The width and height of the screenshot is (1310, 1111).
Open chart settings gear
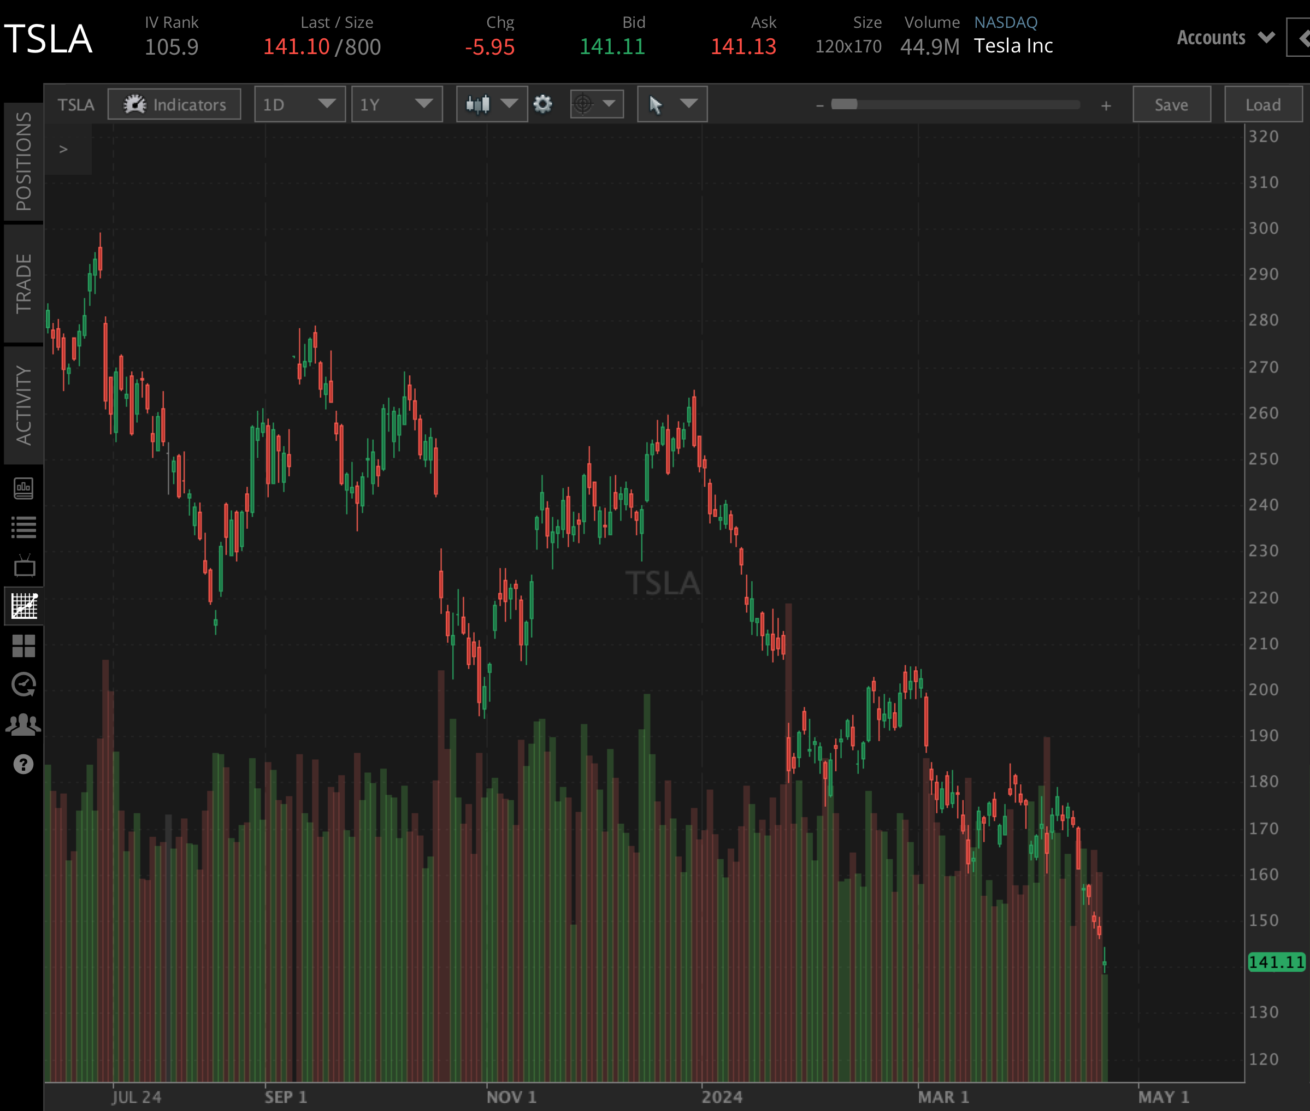click(x=543, y=104)
